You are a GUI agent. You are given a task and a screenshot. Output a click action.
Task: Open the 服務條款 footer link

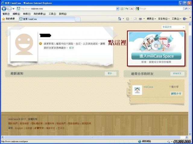coord(24,123)
